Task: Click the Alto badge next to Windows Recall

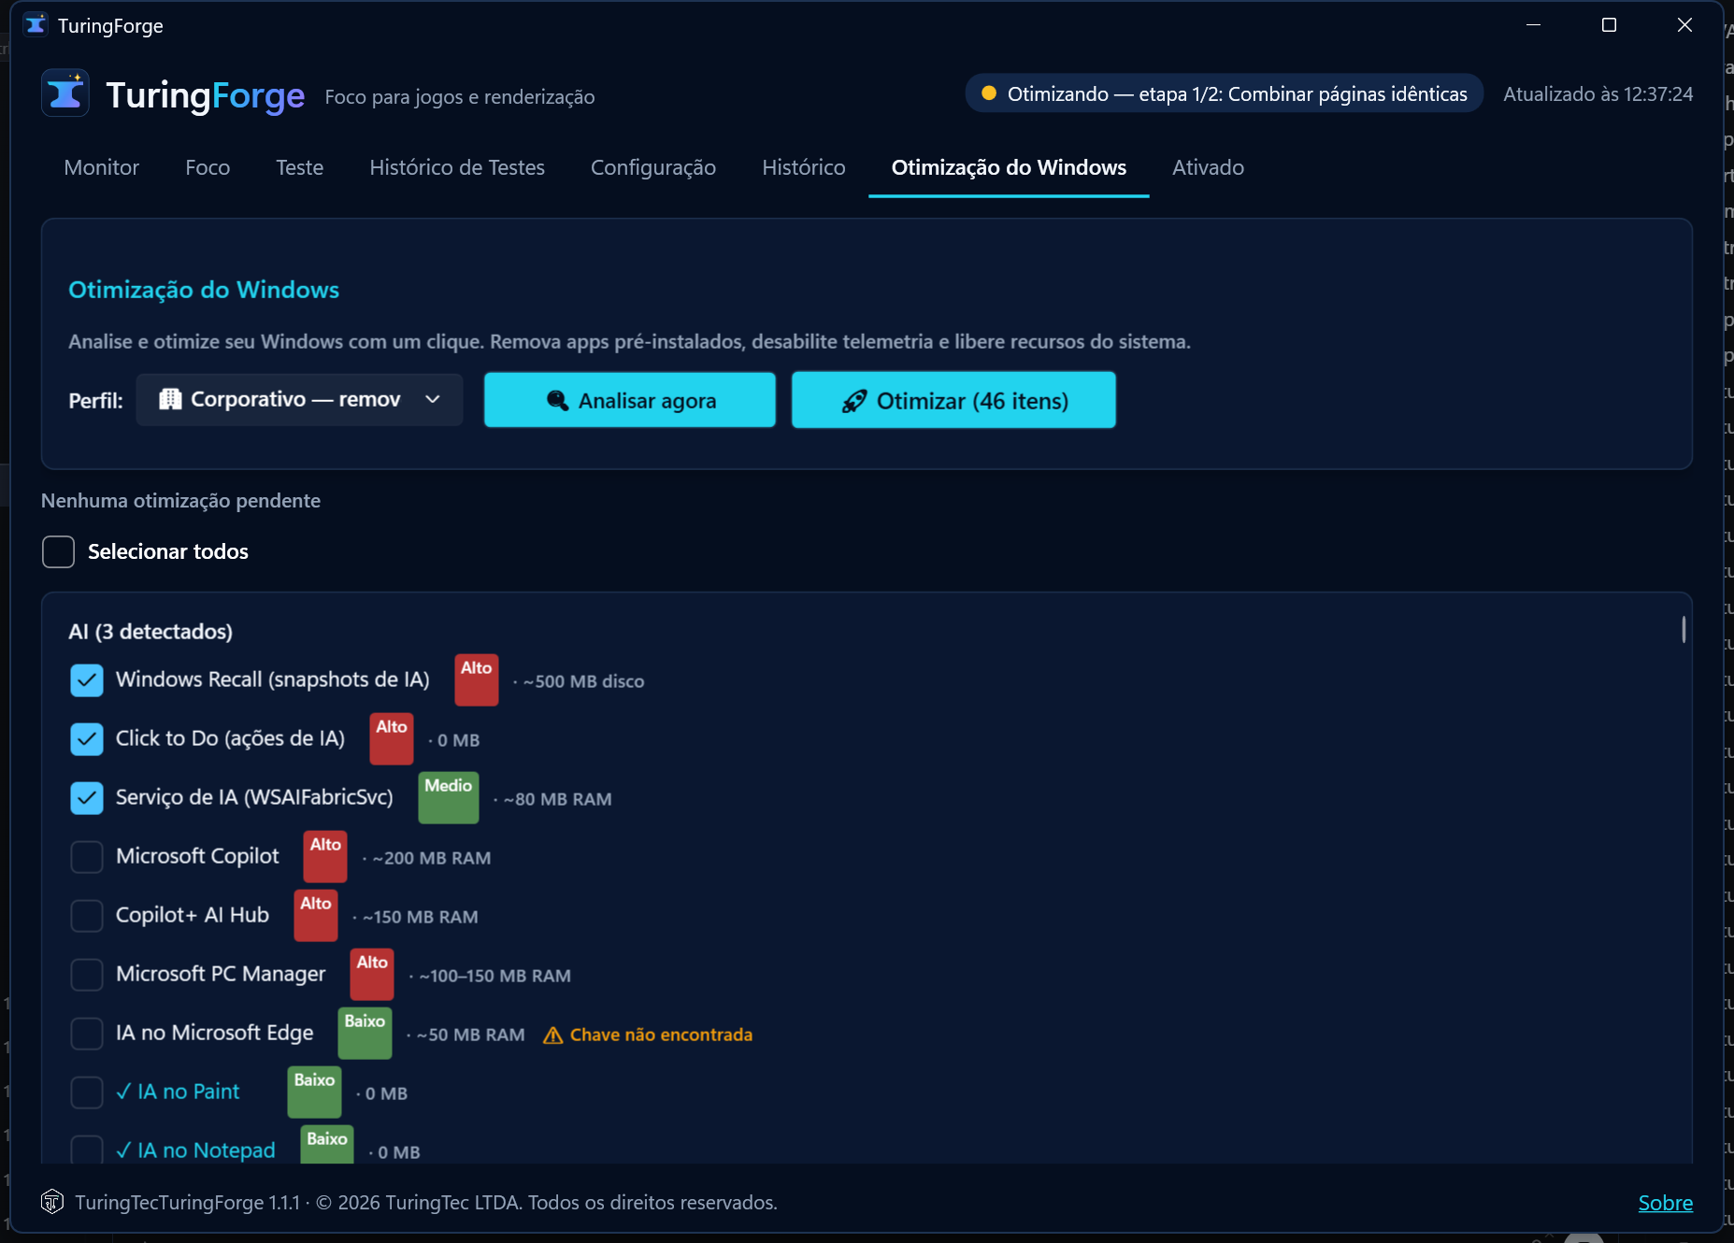Action: [476, 679]
